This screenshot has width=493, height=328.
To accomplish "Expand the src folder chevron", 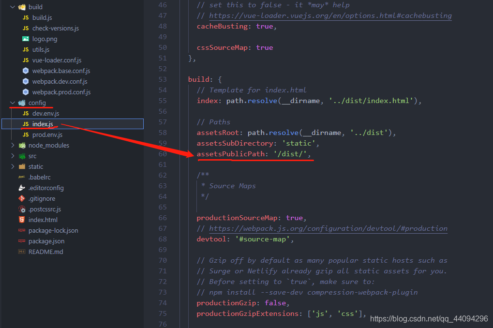I will pos(13,156).
